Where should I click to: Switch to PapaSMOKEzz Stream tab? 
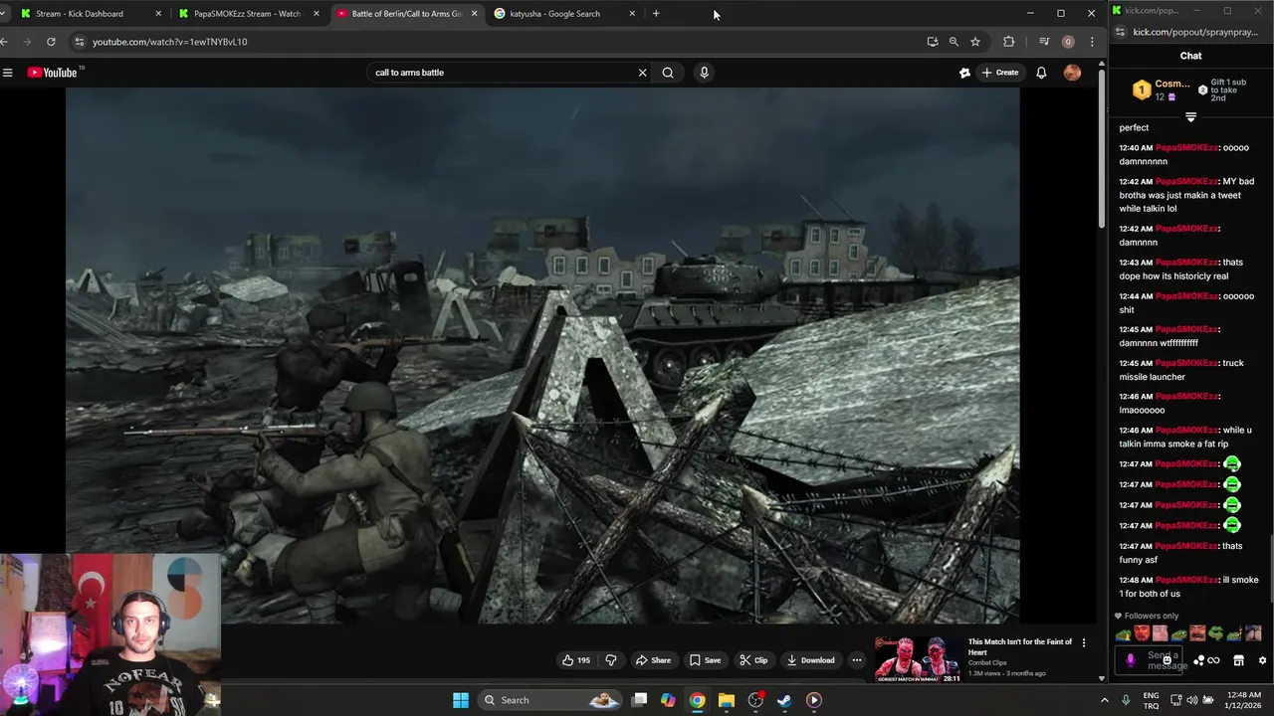pyautogui.click(x=247, y=14)
